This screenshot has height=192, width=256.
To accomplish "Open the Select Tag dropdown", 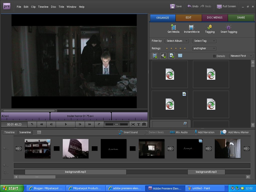I will pos(204,41).
